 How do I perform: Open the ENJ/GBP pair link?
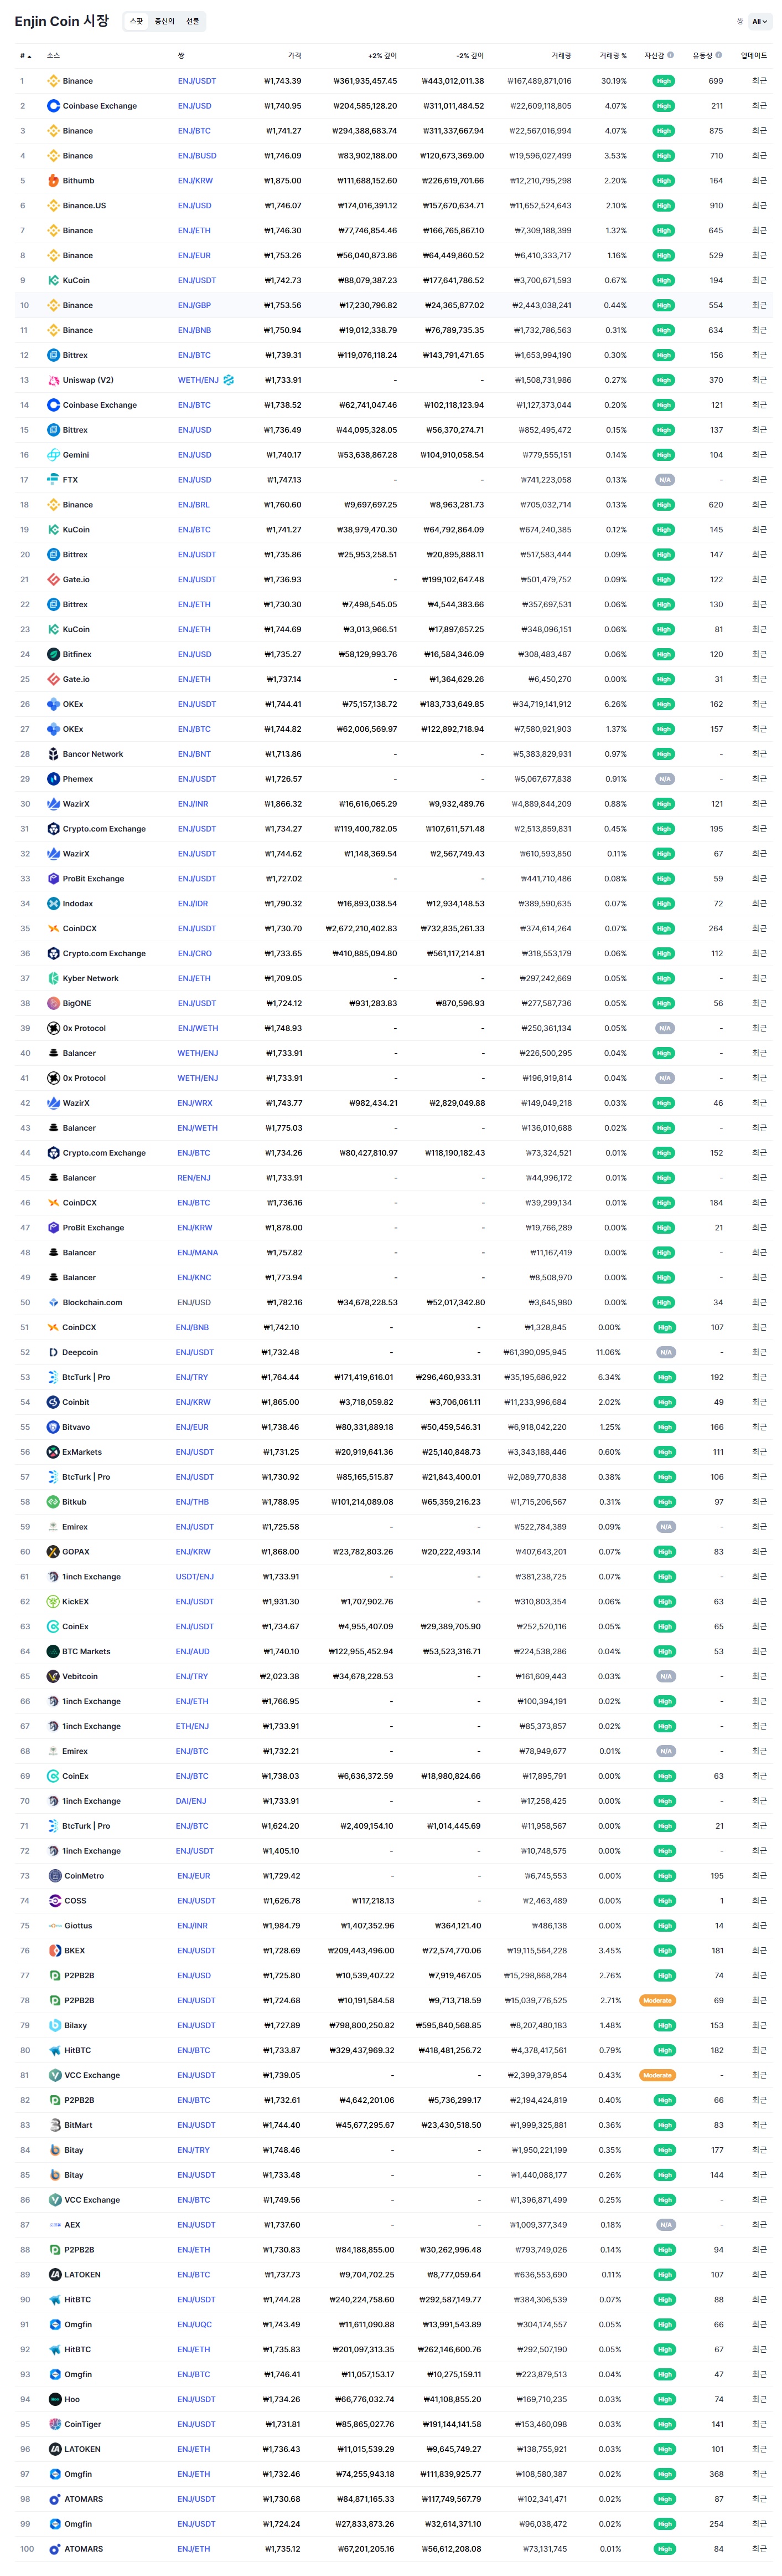195,305
